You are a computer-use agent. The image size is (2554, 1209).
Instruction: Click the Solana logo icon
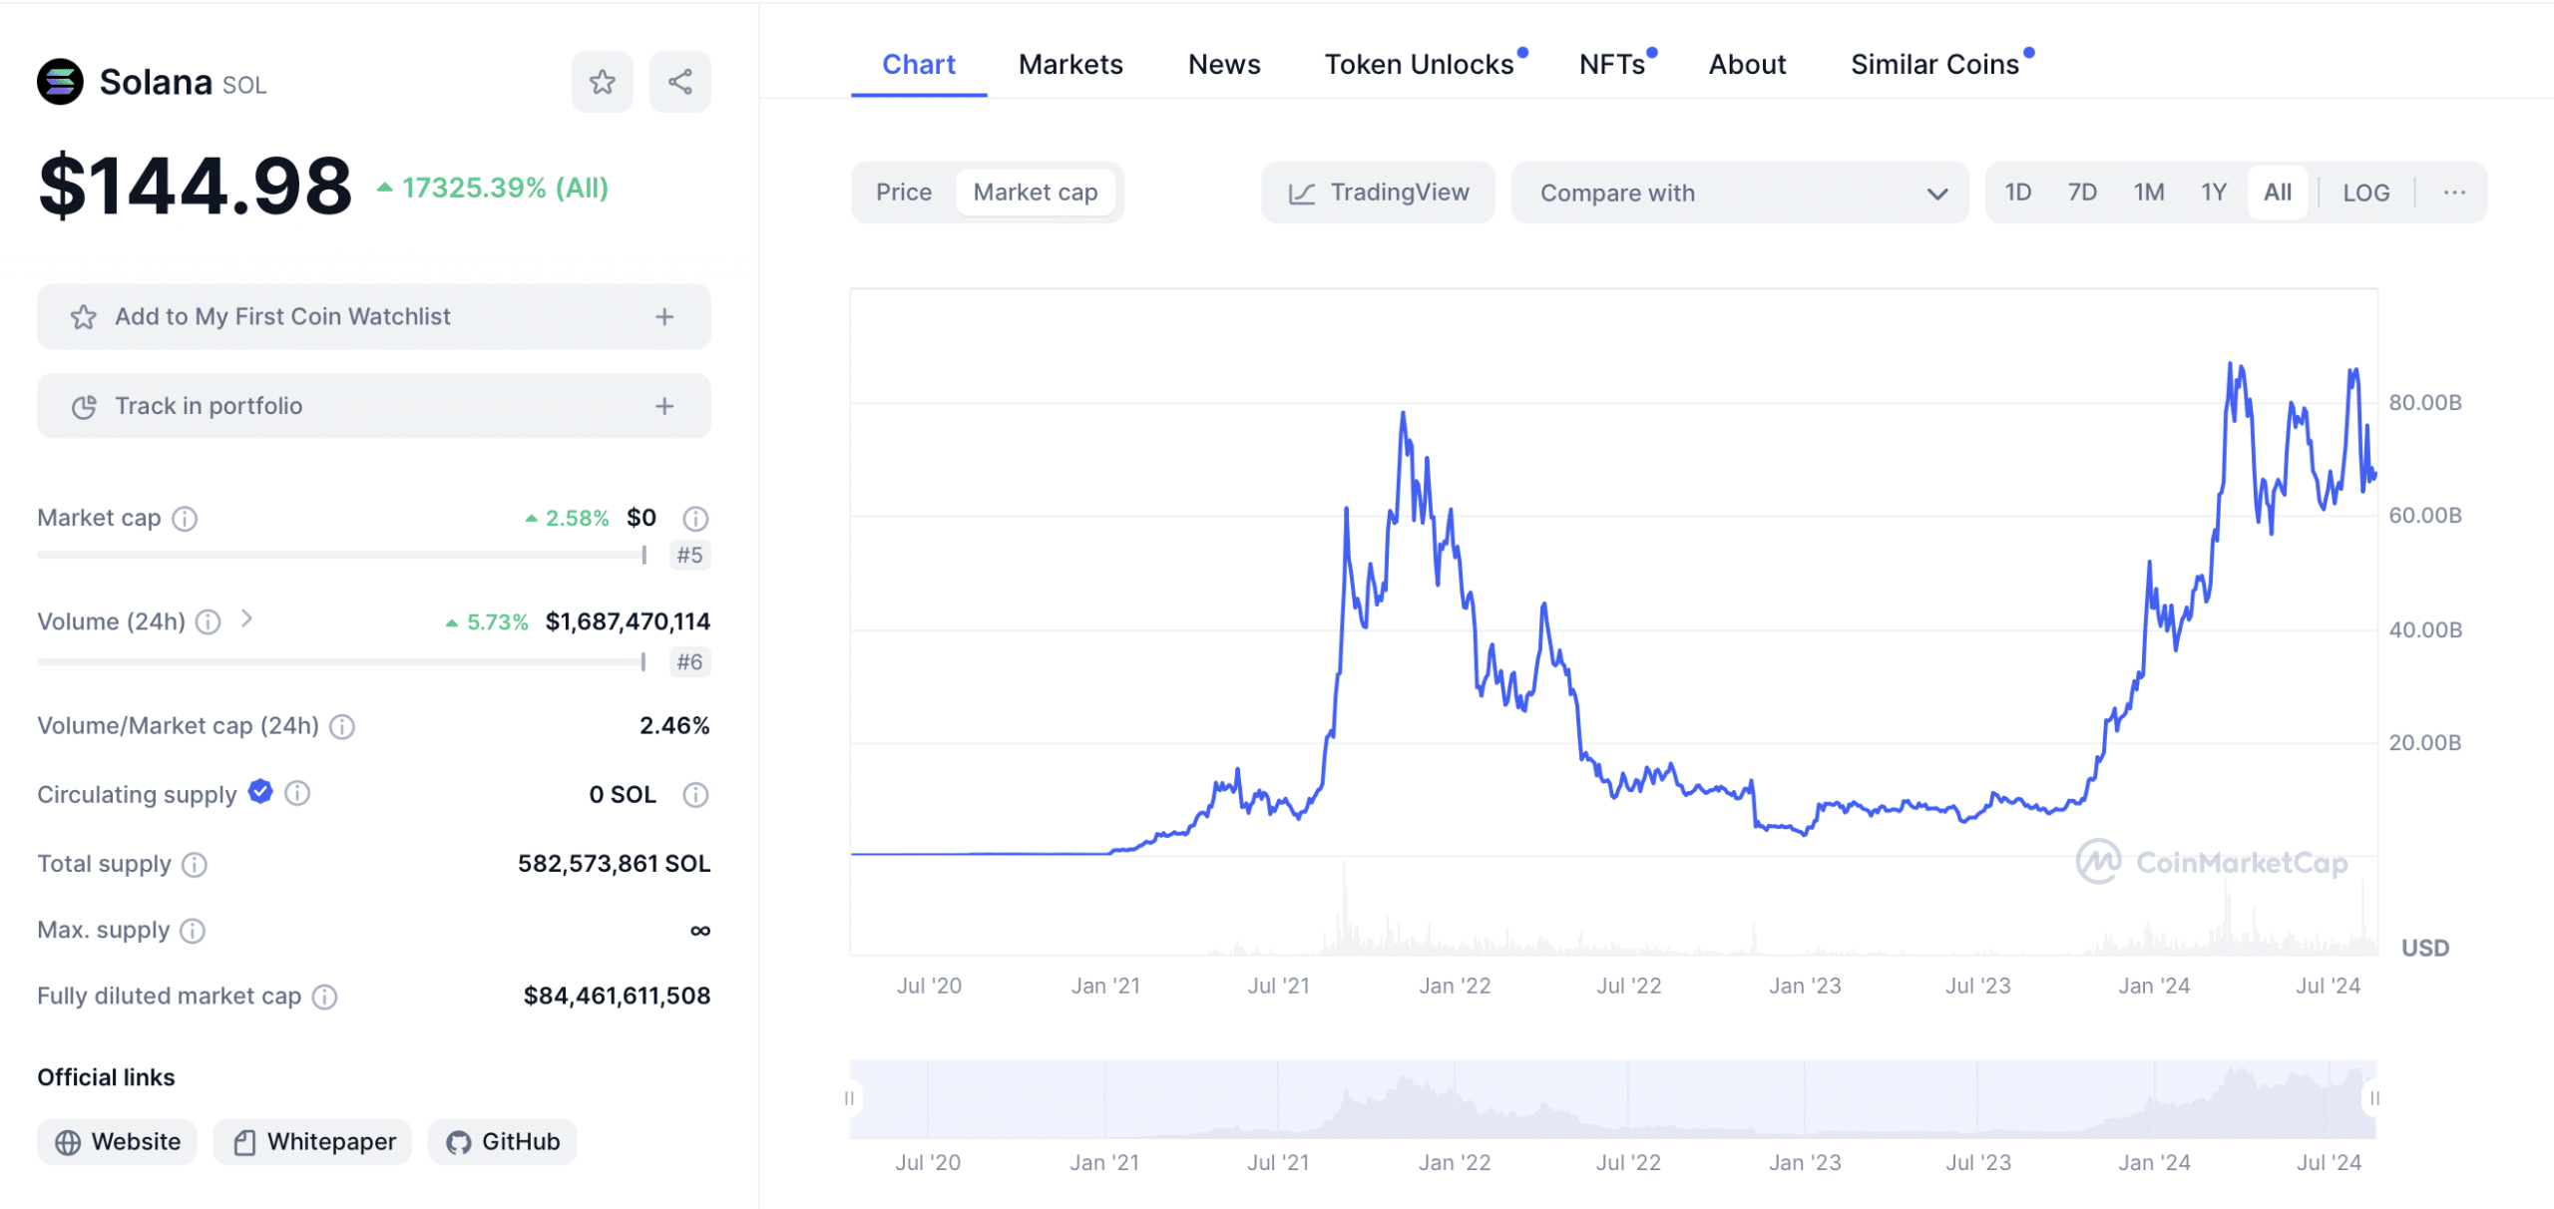pyautogui.click(x=60, y=82)
